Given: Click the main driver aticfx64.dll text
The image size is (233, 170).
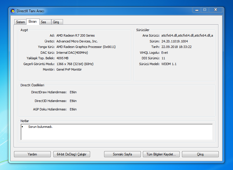Looking at the screenshot, I should point(187,35).
